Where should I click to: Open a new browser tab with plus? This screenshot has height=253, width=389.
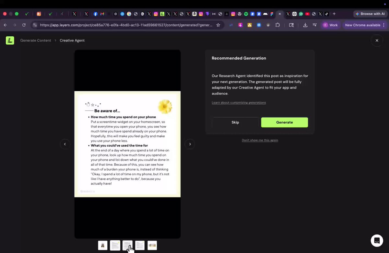[334, 14]
